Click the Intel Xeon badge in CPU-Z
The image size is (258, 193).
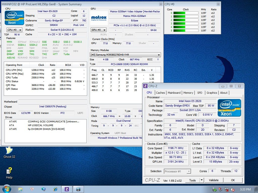(229, 108)
